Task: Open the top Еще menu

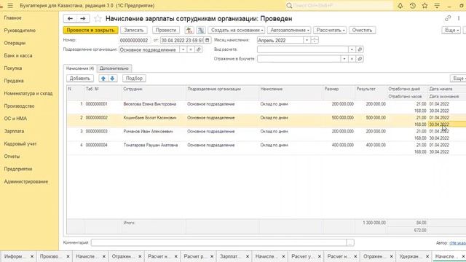Action: [x=451, y=30]
